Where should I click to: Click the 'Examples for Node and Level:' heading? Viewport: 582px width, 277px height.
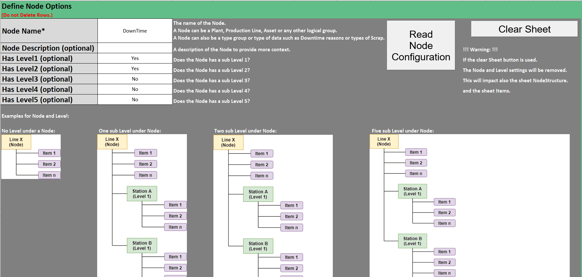35,116
